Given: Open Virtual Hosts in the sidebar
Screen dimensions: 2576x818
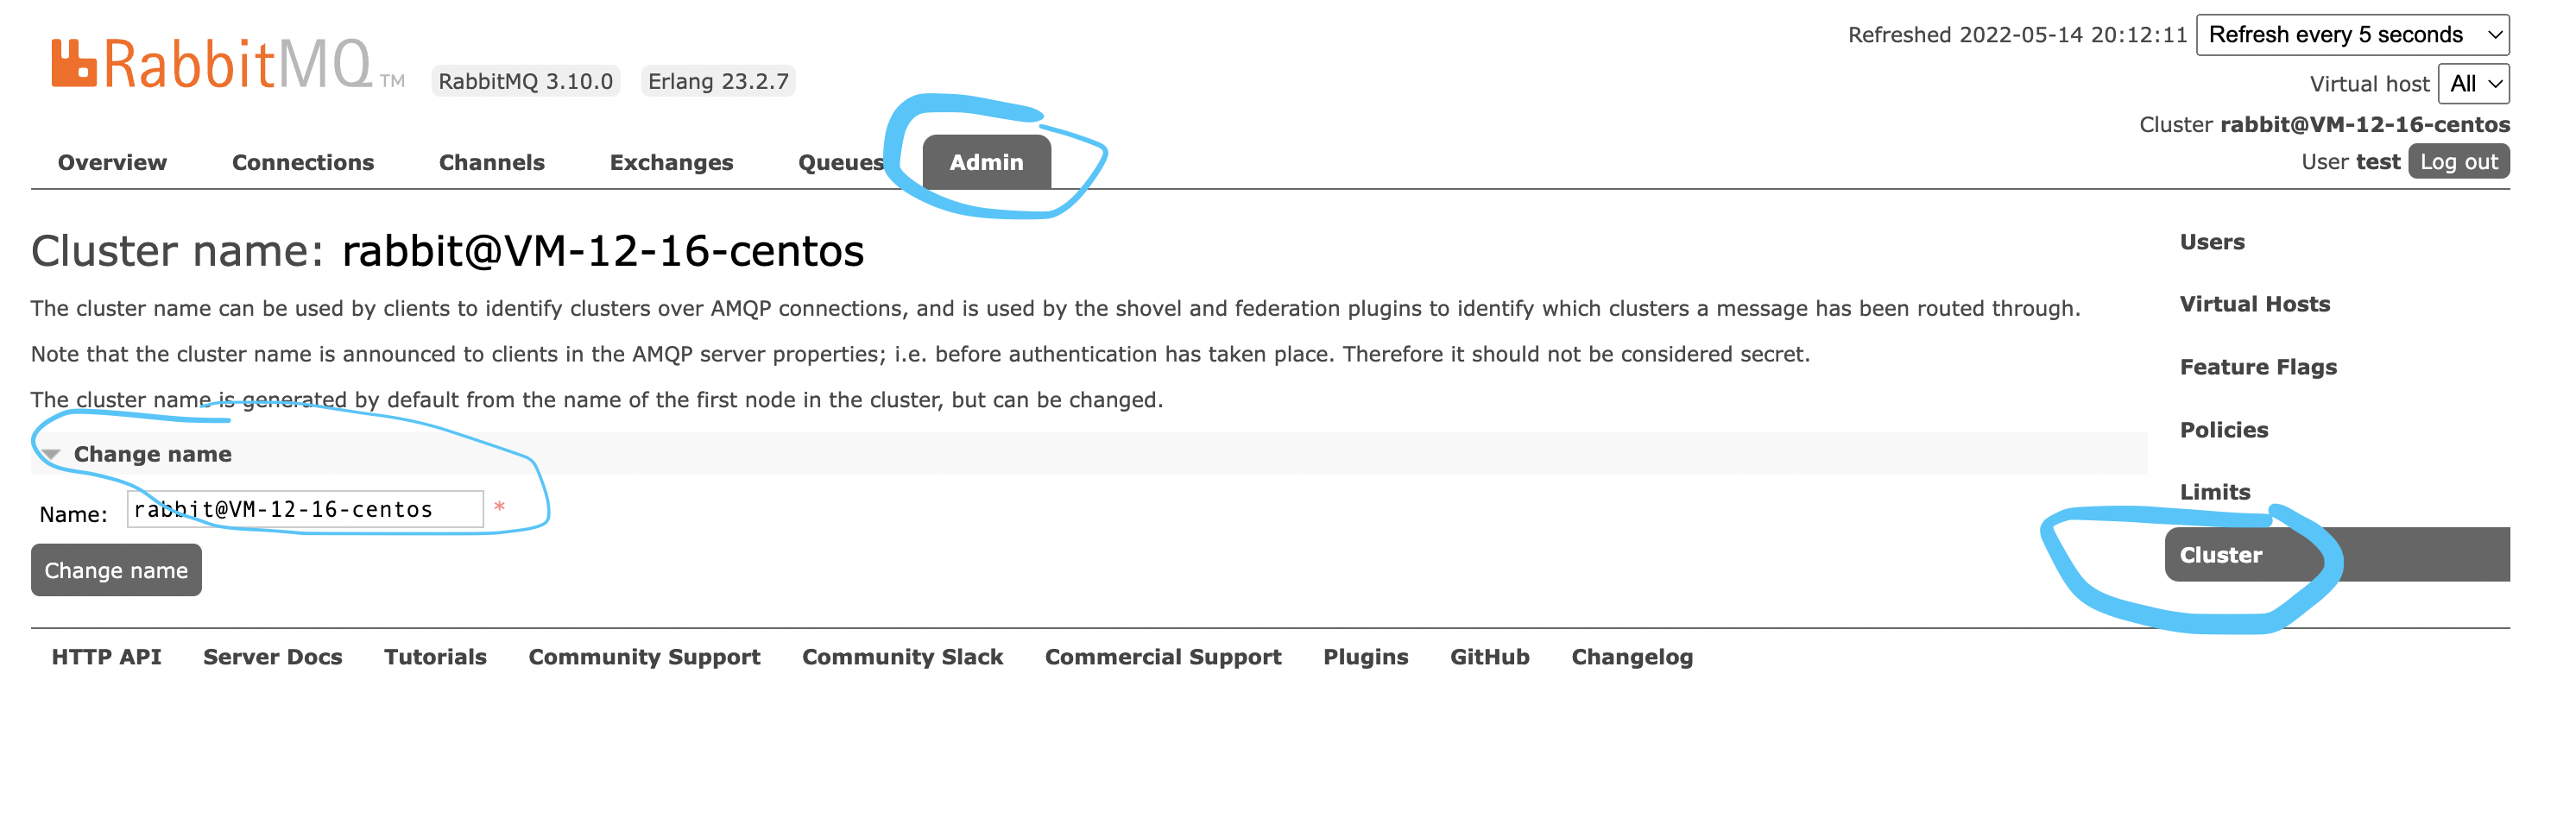Looking at the screenshot, I should (2254, 304).
